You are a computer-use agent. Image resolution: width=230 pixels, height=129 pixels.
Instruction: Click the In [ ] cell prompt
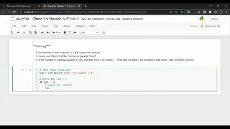click(26, 70)
